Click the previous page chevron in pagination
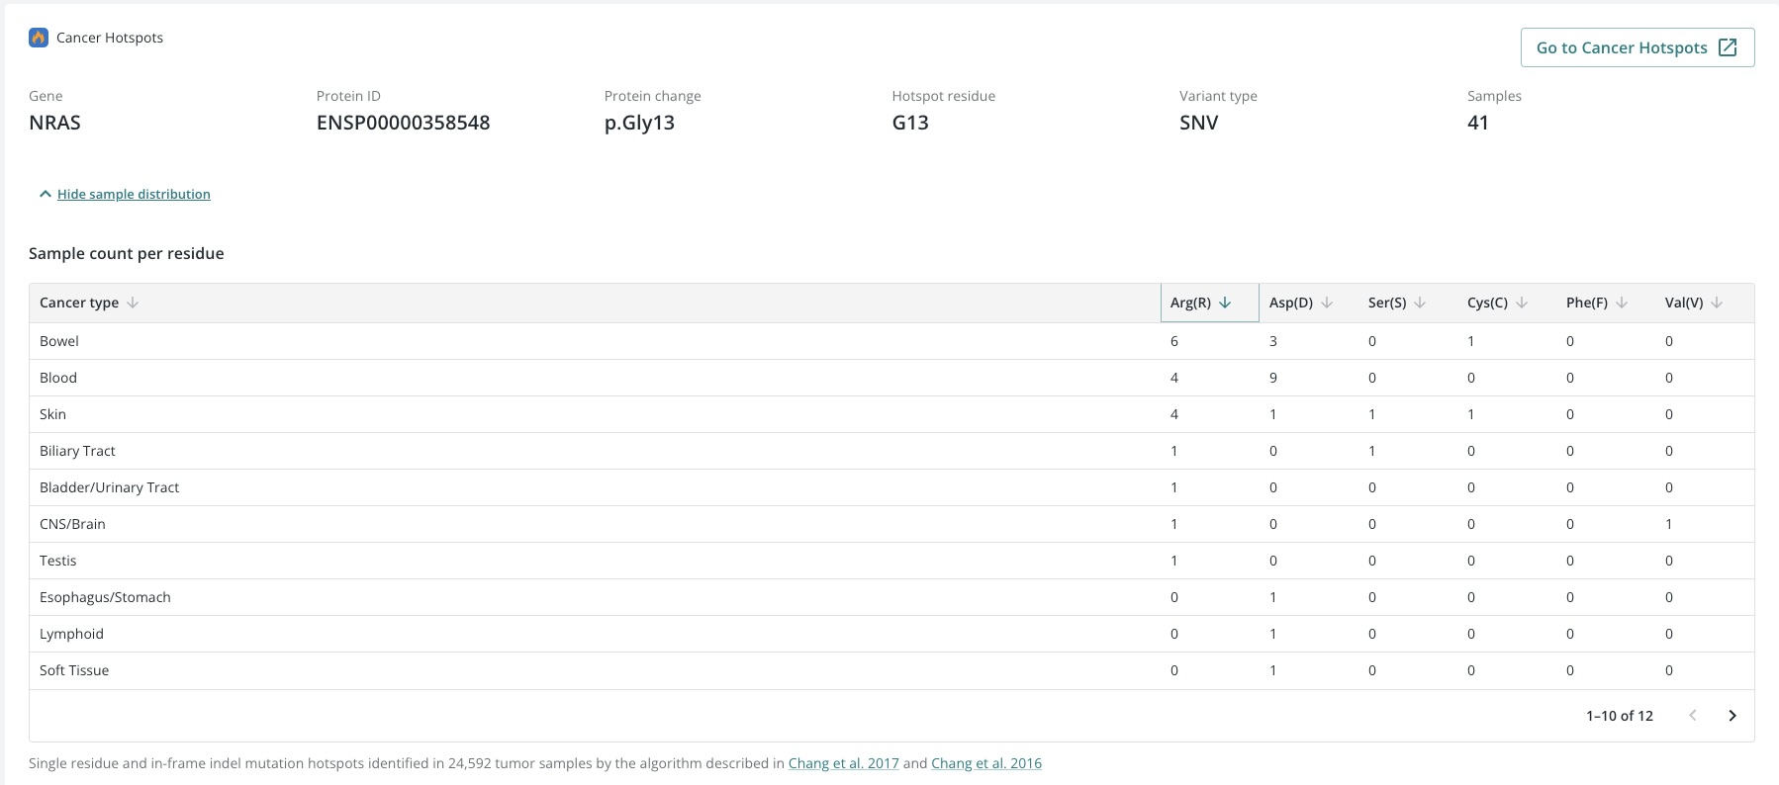Viewport: 1779px width, 785px height. click(x=1693, y=716)
